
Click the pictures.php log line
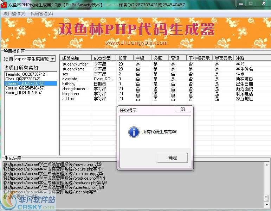(54, 174)
